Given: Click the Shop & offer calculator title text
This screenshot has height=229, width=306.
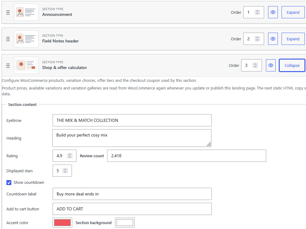Looking at the screenshot, I should [65, 67].
